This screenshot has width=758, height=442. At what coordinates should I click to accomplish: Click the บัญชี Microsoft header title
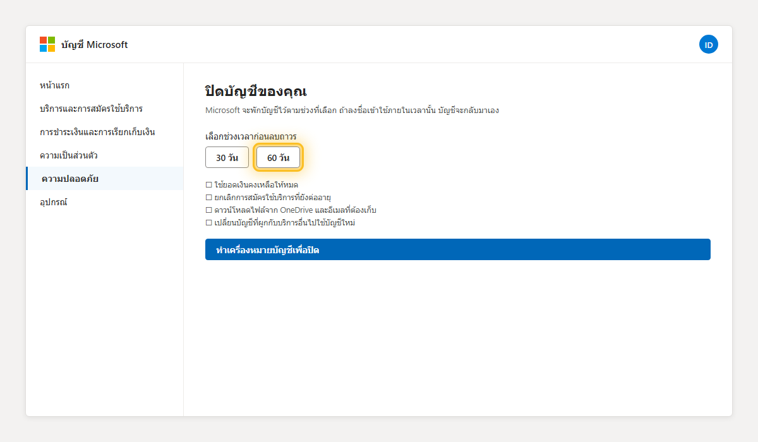[95, 44]
